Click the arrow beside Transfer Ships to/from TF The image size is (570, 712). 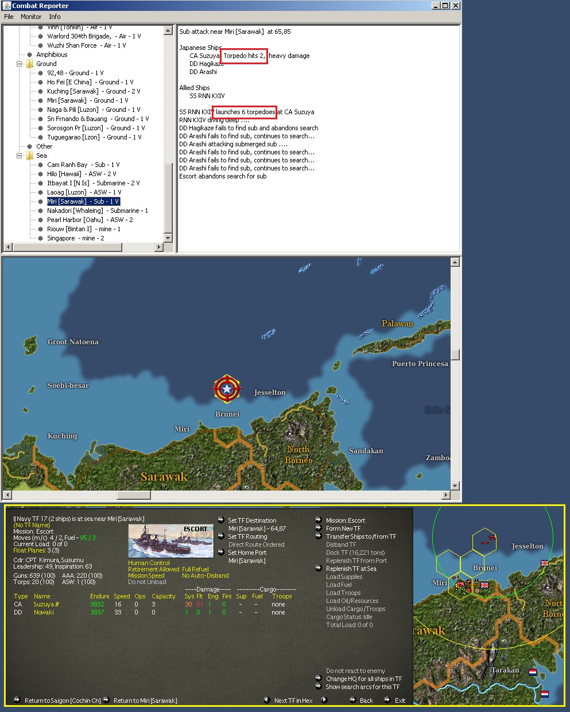pyautogui.click(x=319, y=536)
